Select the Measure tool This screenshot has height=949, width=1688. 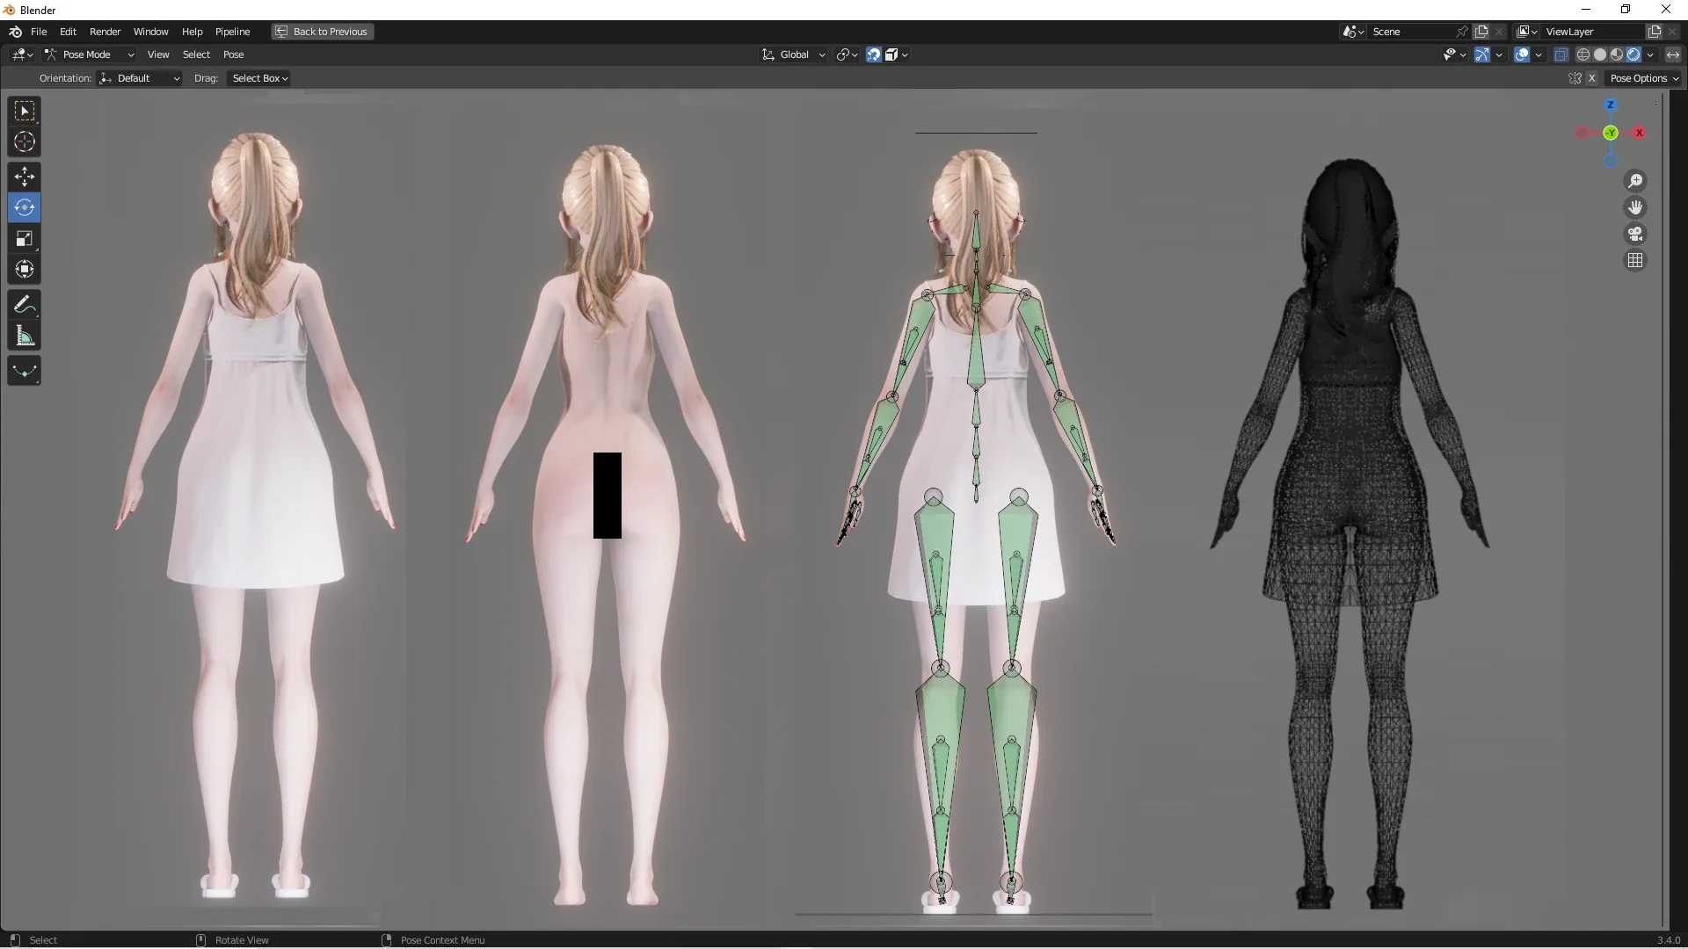pyautogui.click(x=24, y=335)
